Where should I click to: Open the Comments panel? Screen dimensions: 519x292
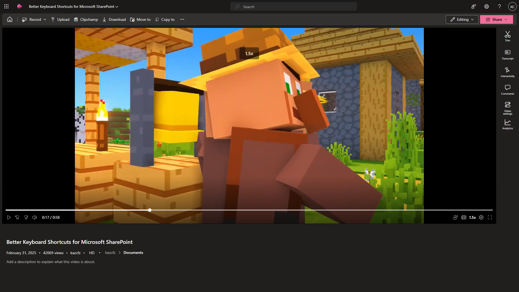click(507, 90)
